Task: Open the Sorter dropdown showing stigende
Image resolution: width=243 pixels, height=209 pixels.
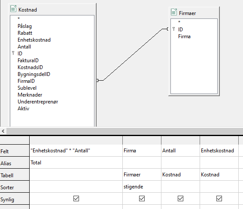Action: tap(142, 187)
